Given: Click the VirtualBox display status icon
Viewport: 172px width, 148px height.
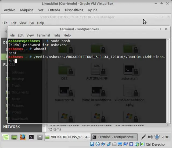Looking at the screenshot, I should pos(120,144).
